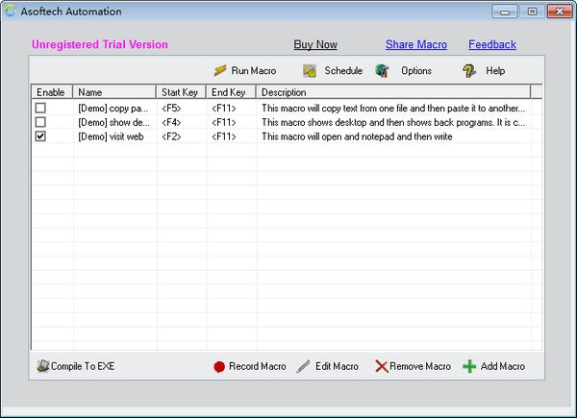Enable the show desktop demo macro checkbox

pos(39,122)
